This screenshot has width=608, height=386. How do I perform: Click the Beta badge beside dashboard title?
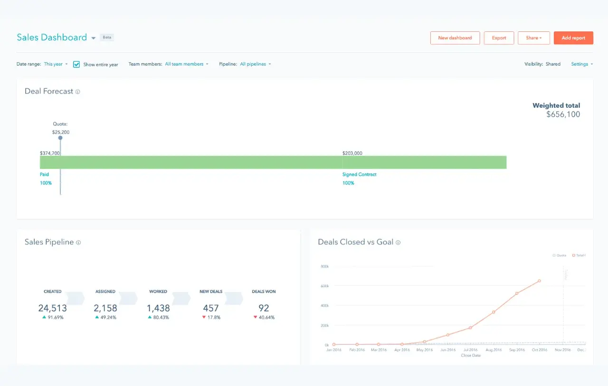107,38
